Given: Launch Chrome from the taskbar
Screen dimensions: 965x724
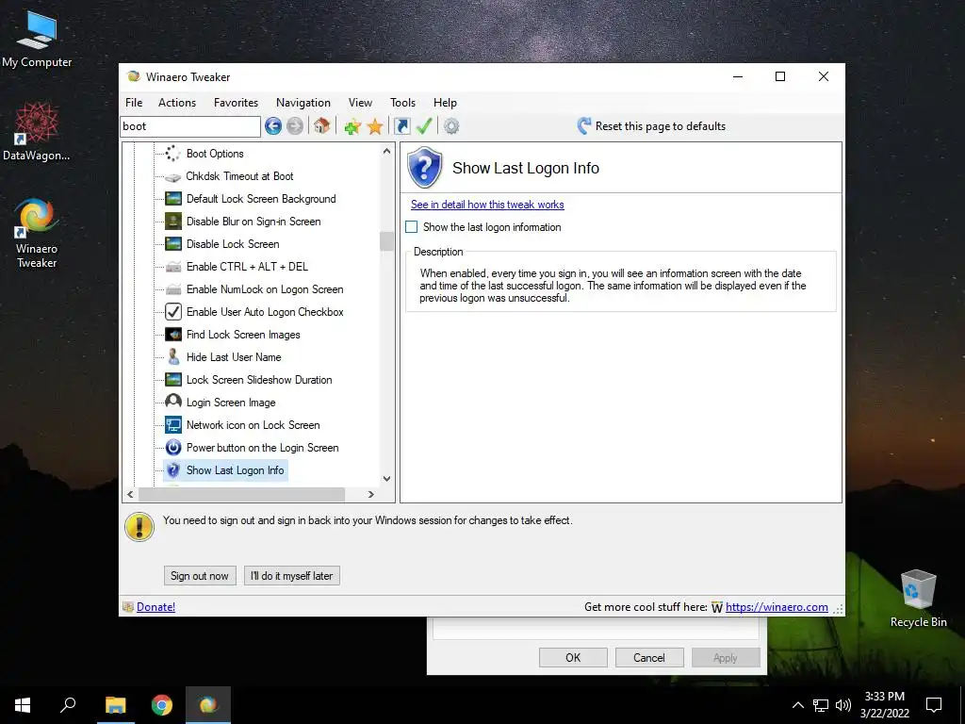Looking at the screenshot, I should pos(162,705).
